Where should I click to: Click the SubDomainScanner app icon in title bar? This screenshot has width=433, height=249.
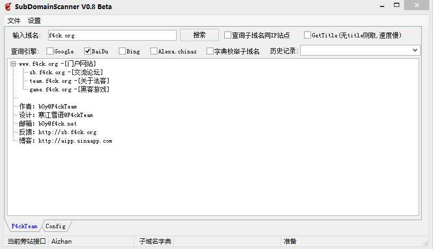pos(8,6)
